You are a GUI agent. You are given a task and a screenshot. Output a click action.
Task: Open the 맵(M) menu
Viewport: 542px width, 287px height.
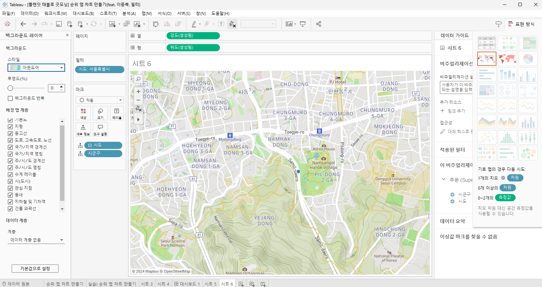(x=147, y=13)
